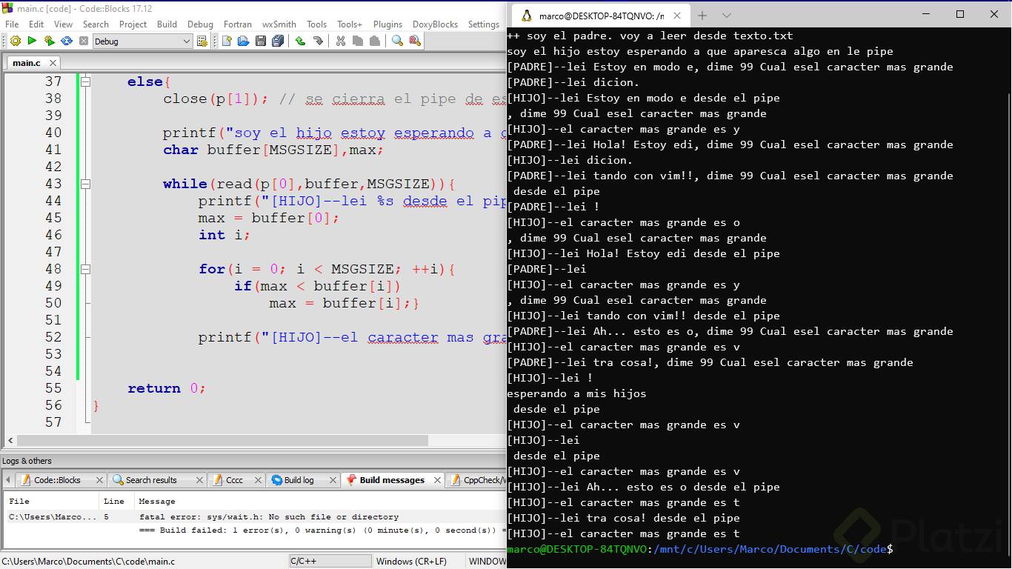Open the Debug build target dropdown
Screen dimensions: 1012x569
(x=143, y=41)
